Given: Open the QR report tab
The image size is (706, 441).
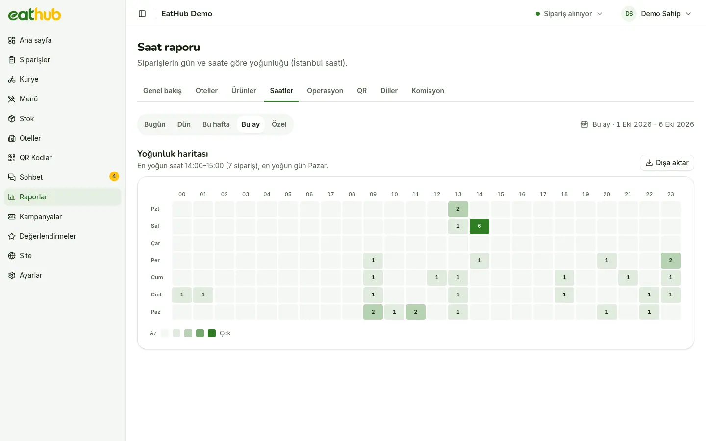Looking at the screenshot, I should pyautogui.click(x=362, y=91).
